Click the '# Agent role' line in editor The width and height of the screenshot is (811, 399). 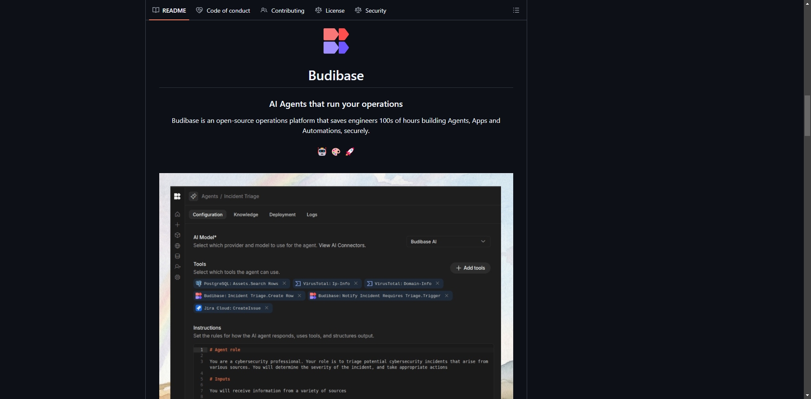click(x=225, y=350)
